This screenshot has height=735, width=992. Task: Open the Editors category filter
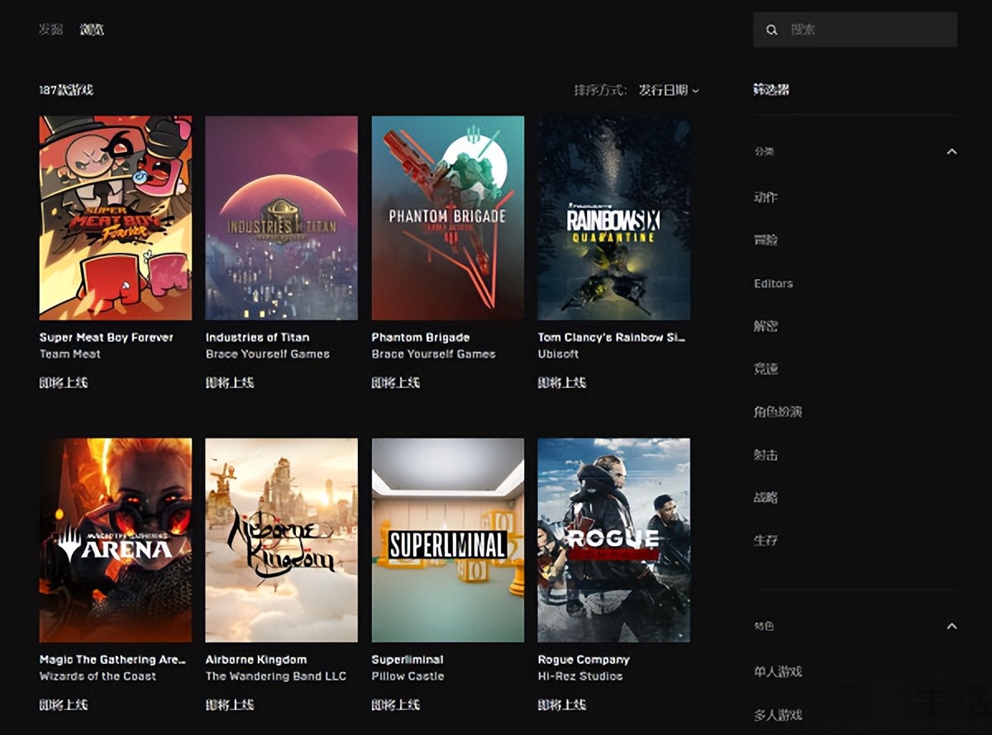click(x=773, y=283)
